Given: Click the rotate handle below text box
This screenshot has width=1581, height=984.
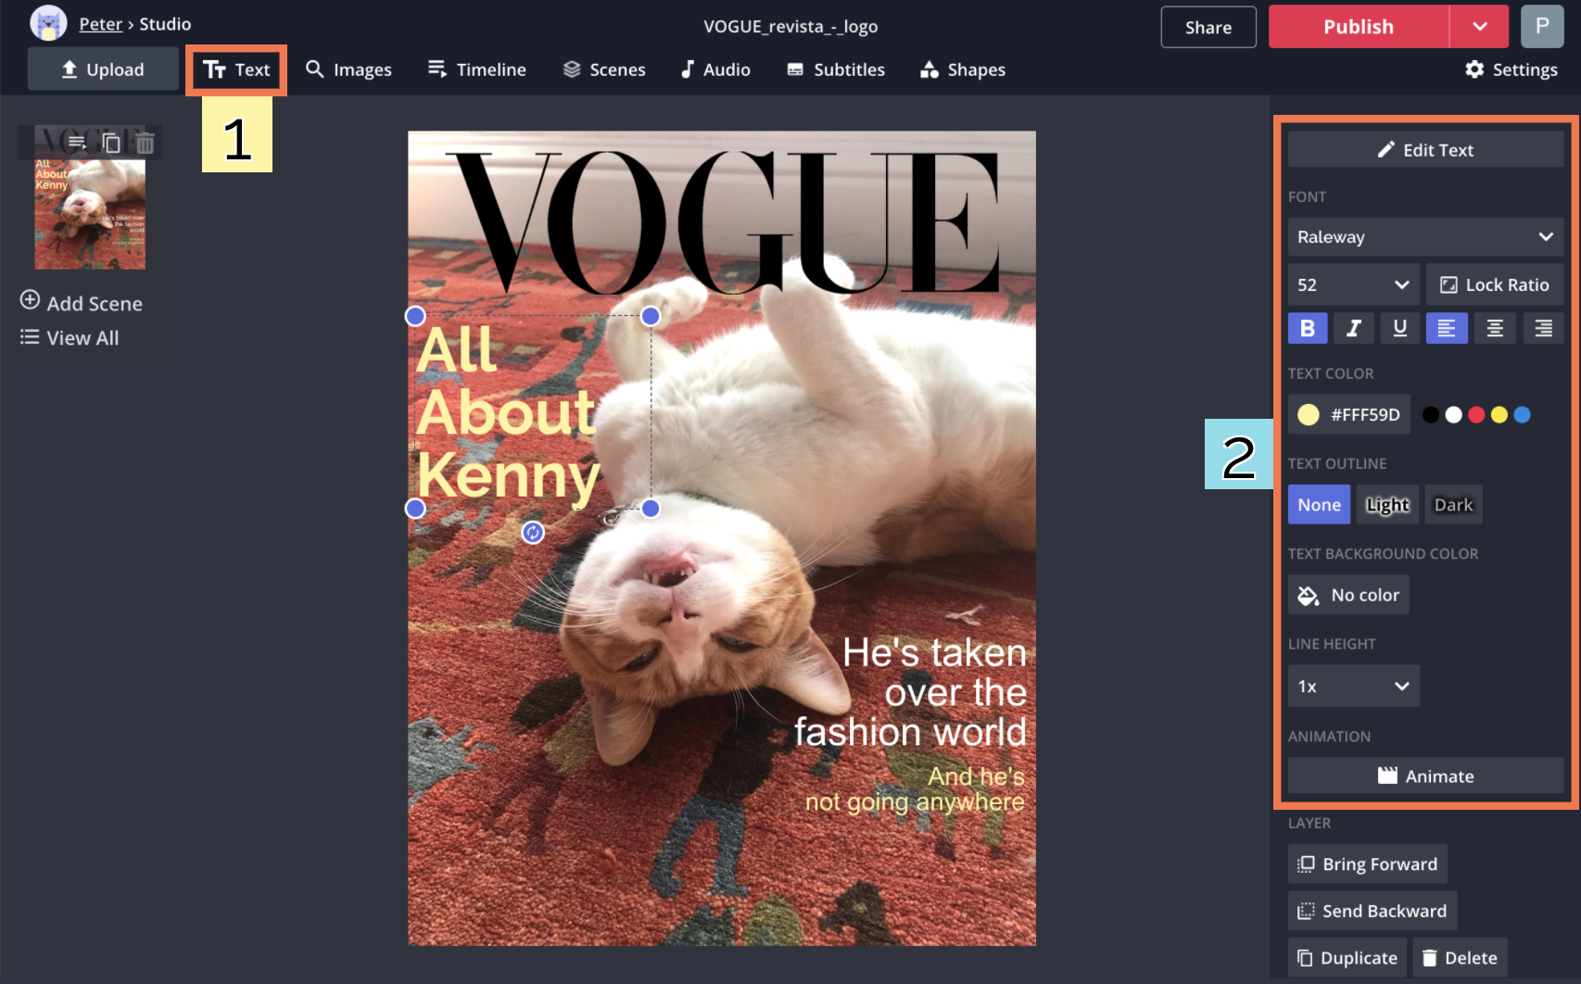Looking at the screenshot, I should click(533, 532).
